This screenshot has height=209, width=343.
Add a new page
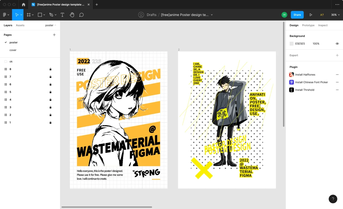tap(54, 35)
